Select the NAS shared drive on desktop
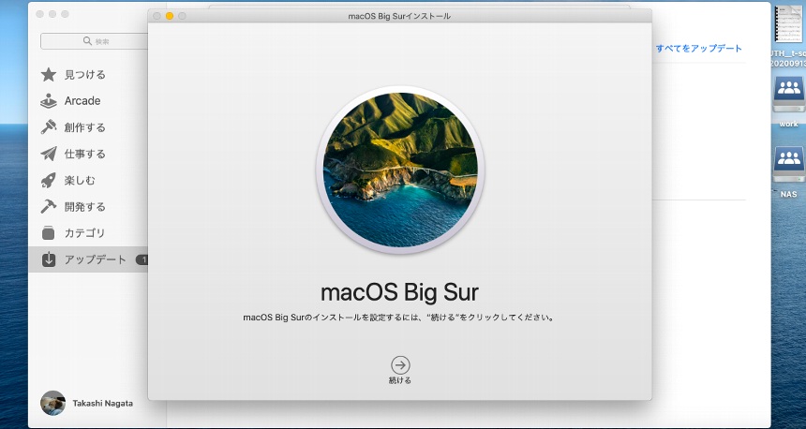 (x=789, y=165)
